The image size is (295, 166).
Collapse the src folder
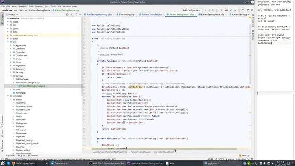point(8,42)
